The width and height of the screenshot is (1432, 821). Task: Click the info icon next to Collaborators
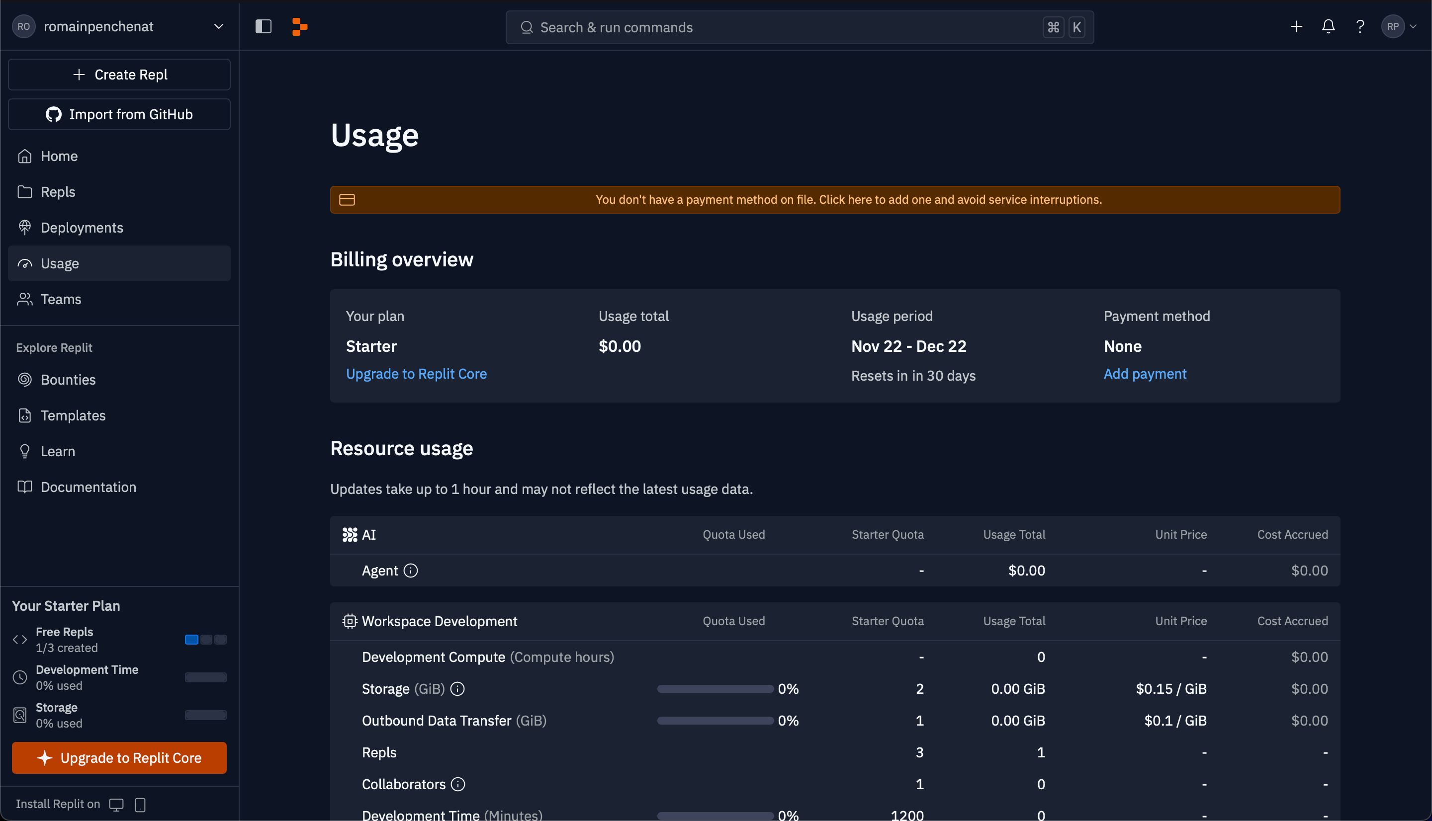(x=458, y=784)
